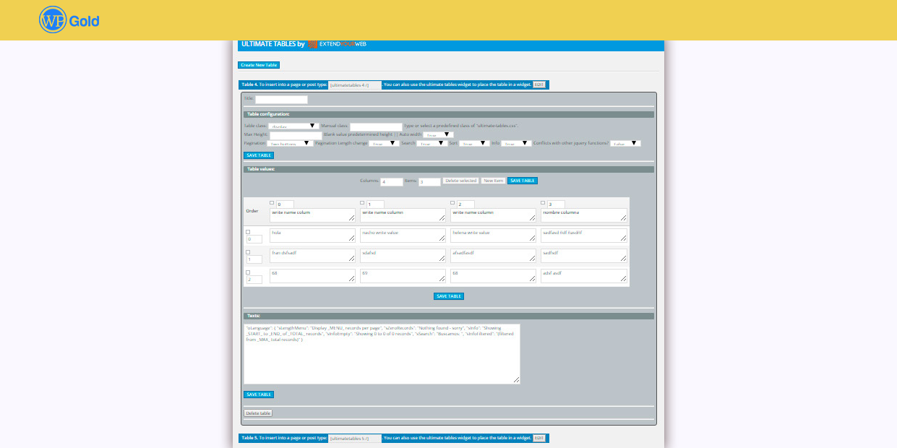897x448 pixels.
Task: Click the cell containing 'hola'
Action: pyautogui.click(x=312, y=236)
